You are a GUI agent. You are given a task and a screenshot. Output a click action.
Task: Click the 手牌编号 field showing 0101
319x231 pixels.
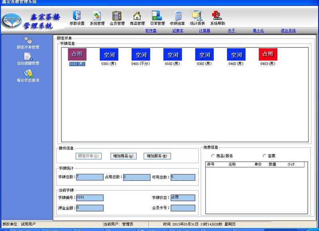tap(90, 197)
